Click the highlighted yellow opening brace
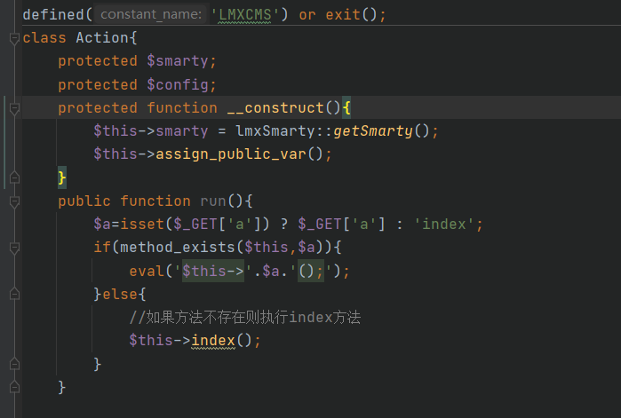The width and height of the screenshot is (621, 418). pyautogui.click(x=346, y=108)
